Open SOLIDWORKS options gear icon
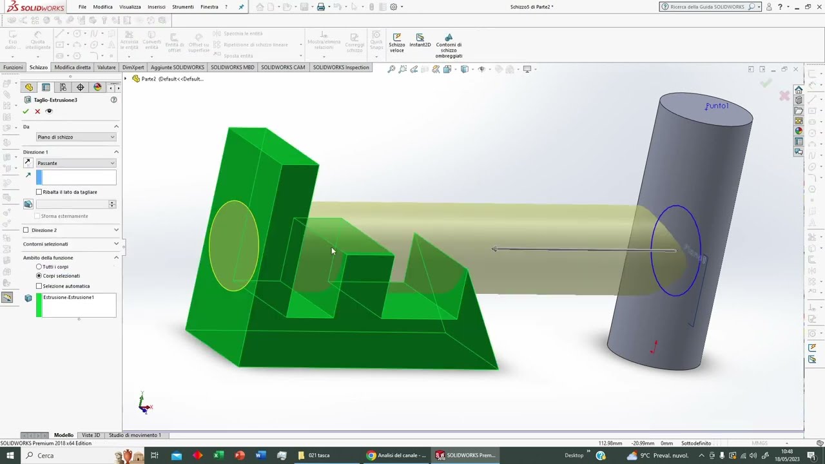Screen dimensions: 825x464 [393, 7]
